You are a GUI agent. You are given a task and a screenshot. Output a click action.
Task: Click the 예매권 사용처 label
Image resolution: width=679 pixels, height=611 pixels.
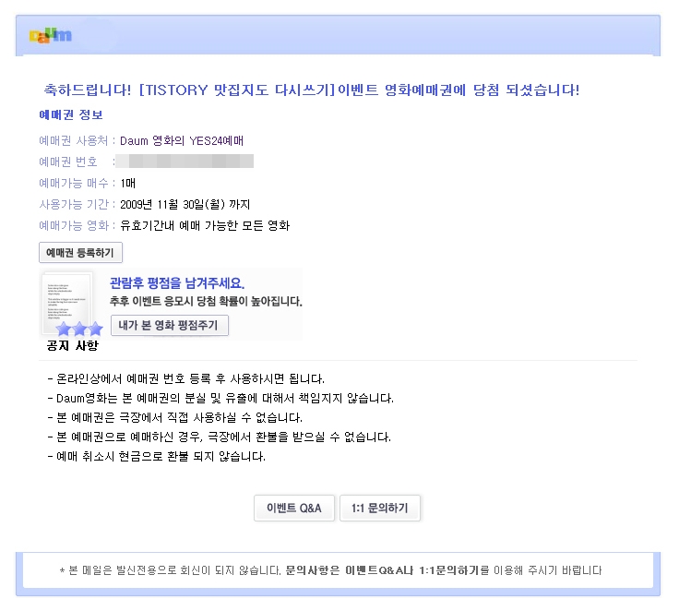(73, 141)
